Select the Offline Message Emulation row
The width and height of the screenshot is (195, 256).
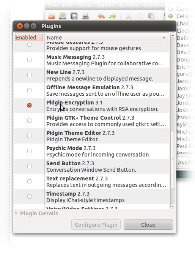(x=91, y=90)
